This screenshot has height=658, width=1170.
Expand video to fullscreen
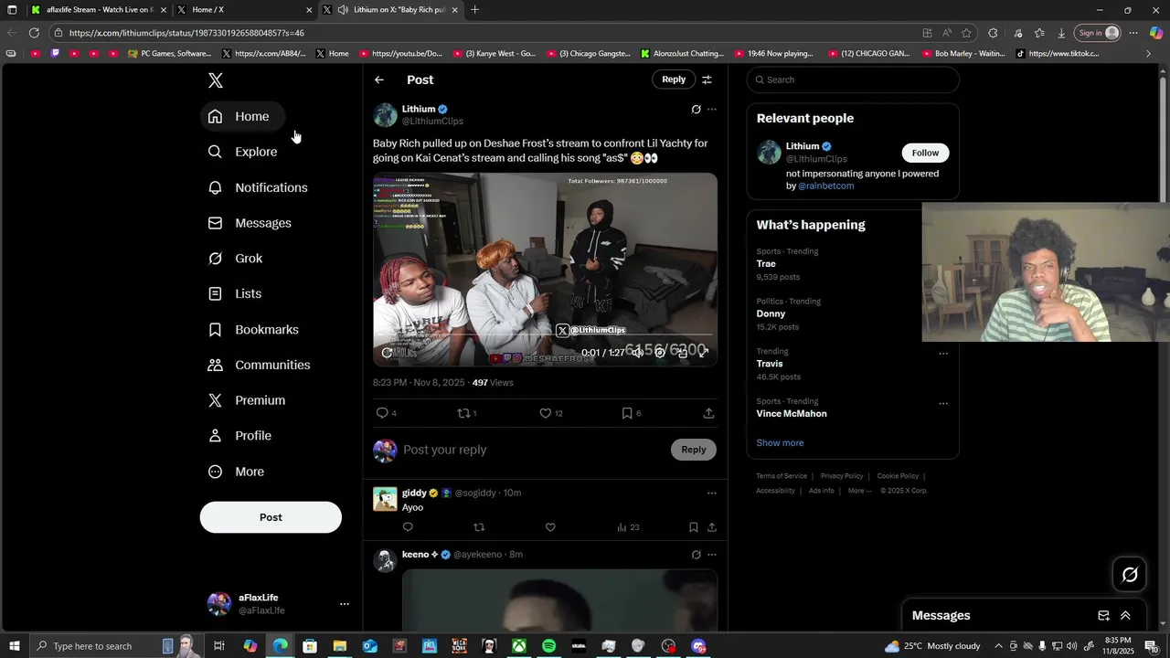704,353
